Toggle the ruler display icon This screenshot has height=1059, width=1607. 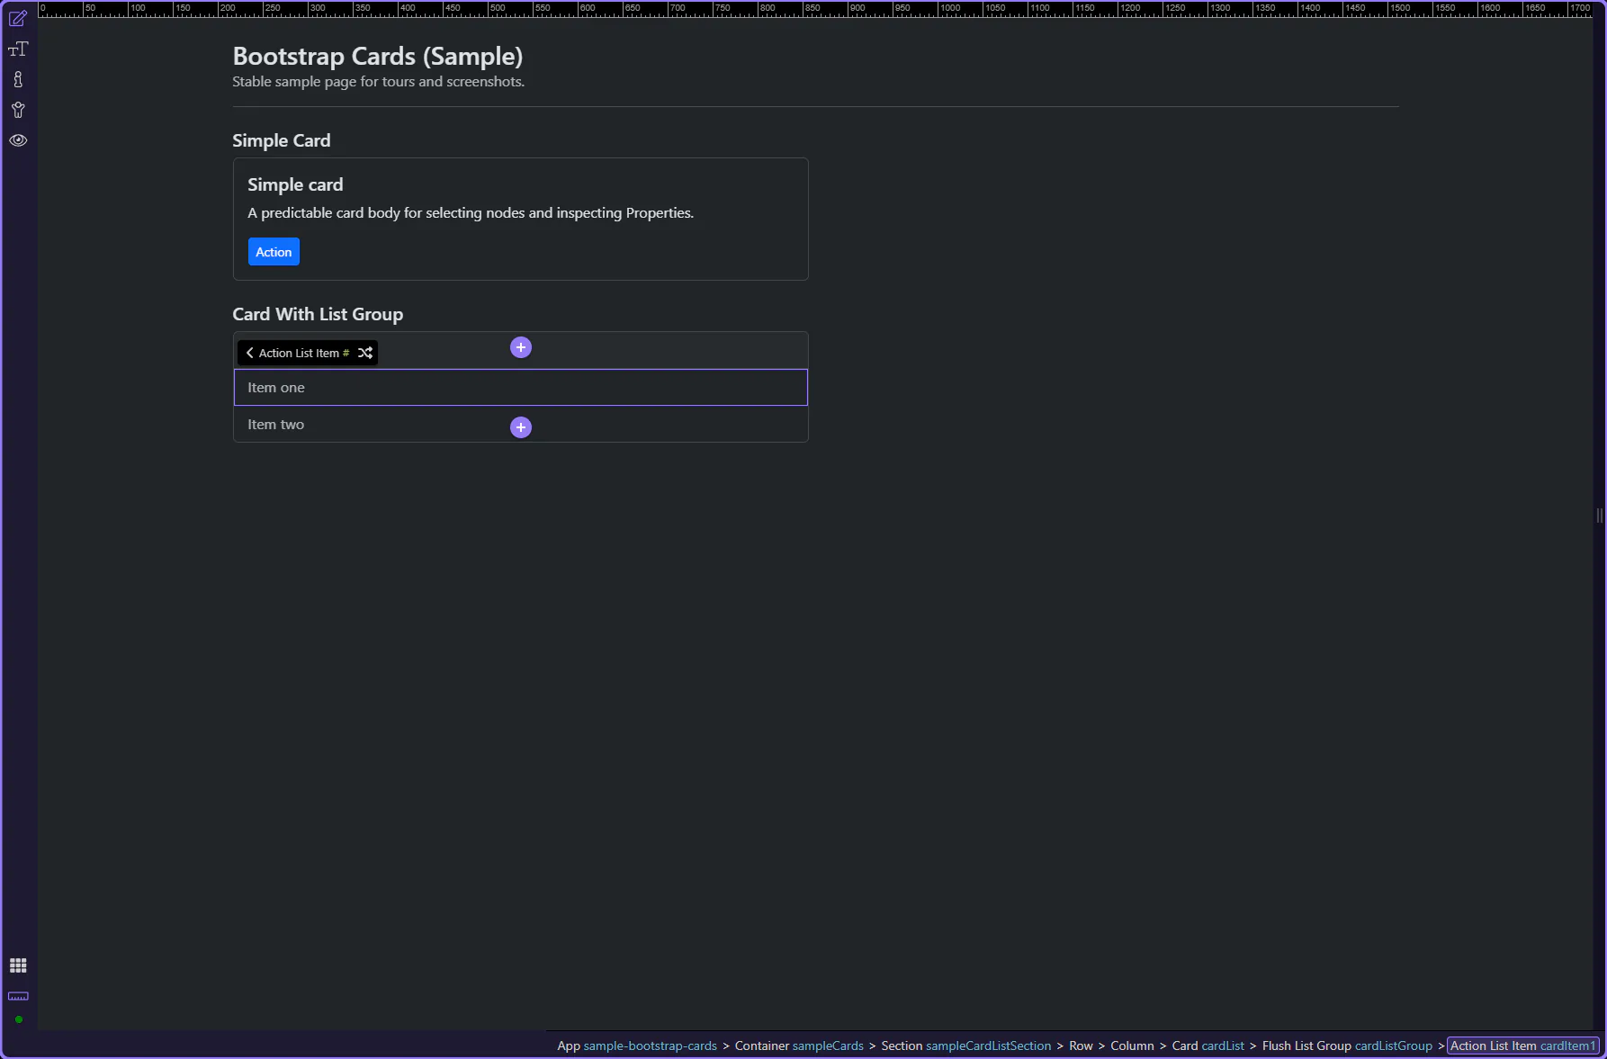pyautogui.click(x=18, y=996)
